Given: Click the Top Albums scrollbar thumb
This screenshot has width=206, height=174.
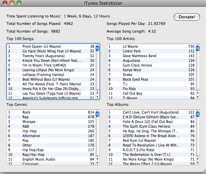Looking at the screenshot, I should (198, 114).
